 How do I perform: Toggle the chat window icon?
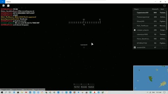click(x=8, y=6)
